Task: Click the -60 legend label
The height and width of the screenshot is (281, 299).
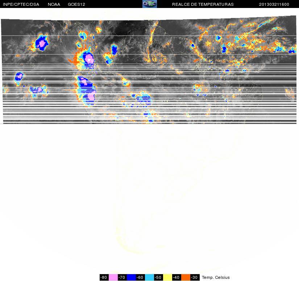Action: click(140, 277)
